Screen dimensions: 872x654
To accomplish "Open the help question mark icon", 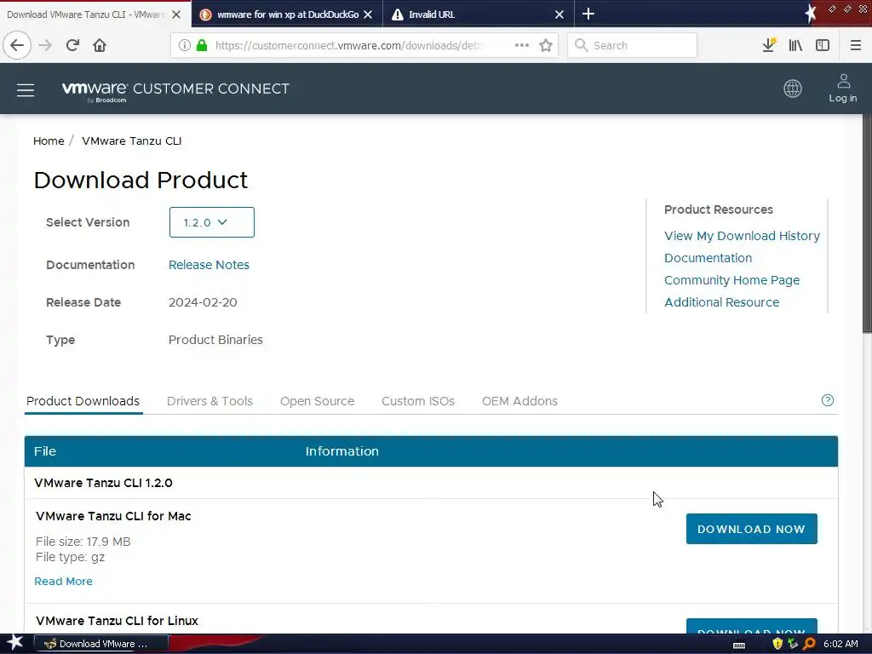I will click(828, 400).
